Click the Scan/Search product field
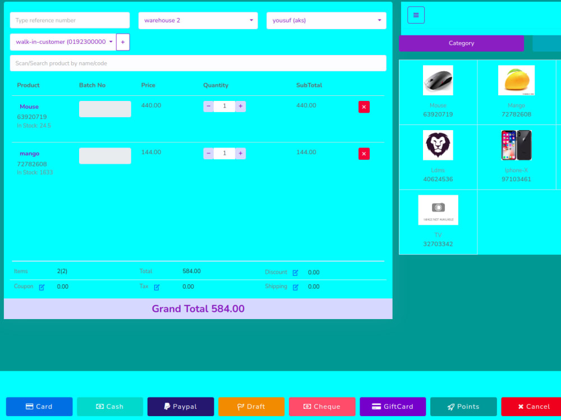The image size is (561, 420). 198,63
